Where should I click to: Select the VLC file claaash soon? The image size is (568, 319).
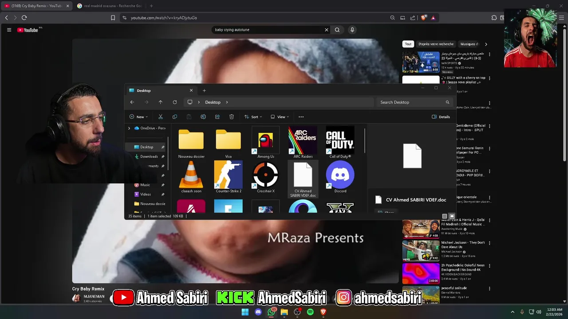[191, 177]
